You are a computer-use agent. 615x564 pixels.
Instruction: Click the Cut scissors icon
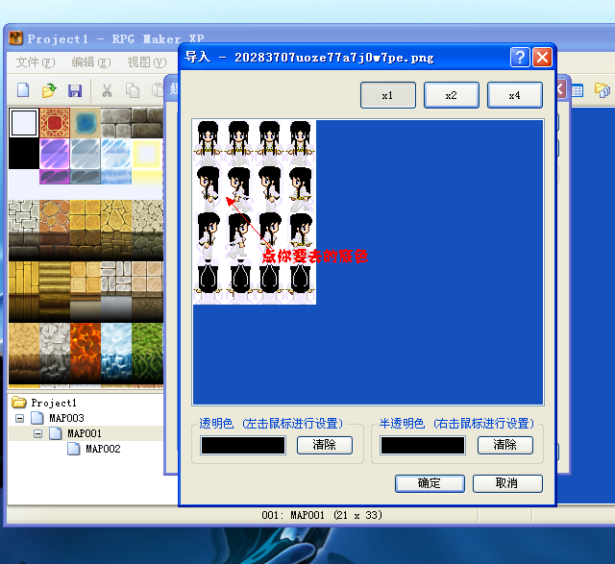(x=107, y=90)
